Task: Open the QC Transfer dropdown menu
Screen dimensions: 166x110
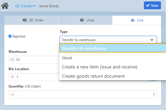Action: pos(25,6)
